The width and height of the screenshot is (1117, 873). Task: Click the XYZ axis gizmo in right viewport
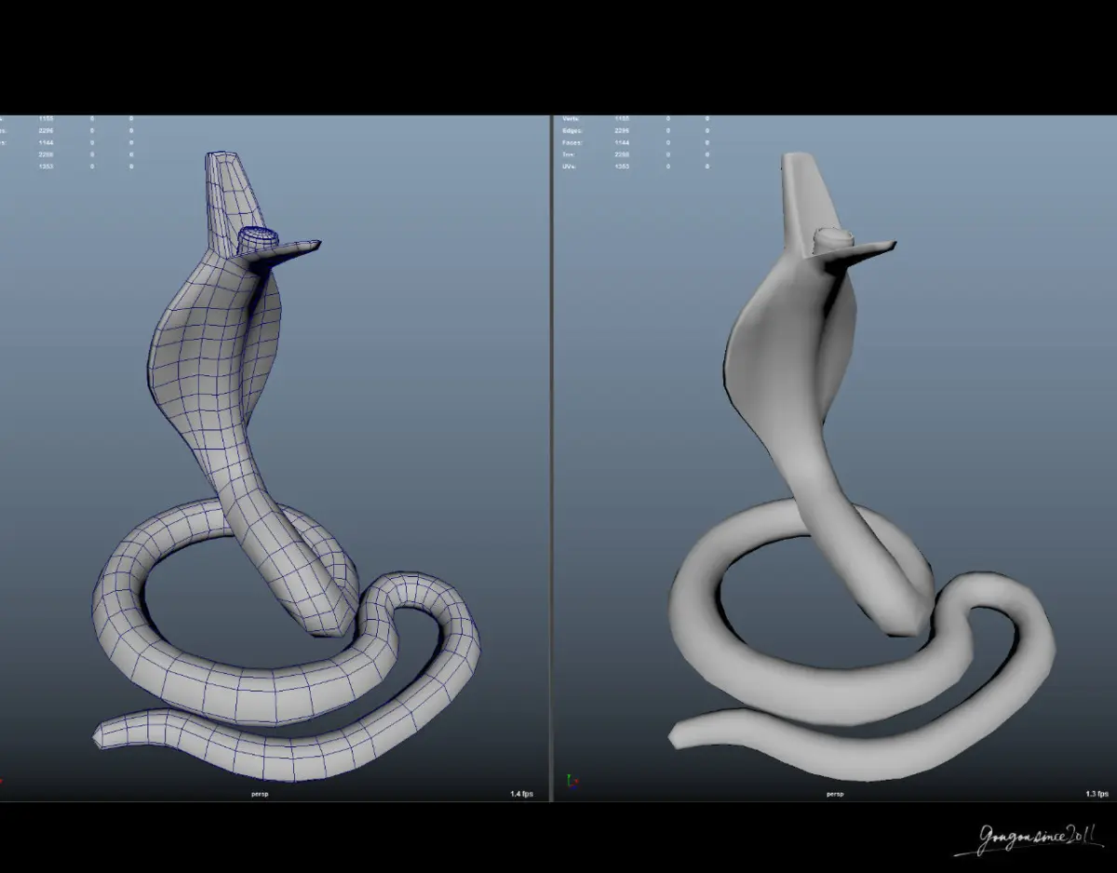point(572,781)
